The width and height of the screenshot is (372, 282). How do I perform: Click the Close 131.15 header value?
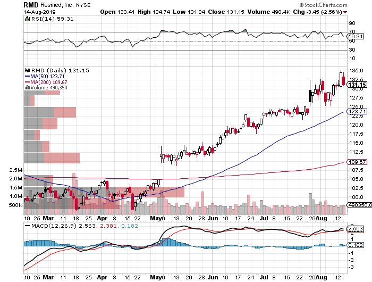pyautogui.click(x=226, y=12)
